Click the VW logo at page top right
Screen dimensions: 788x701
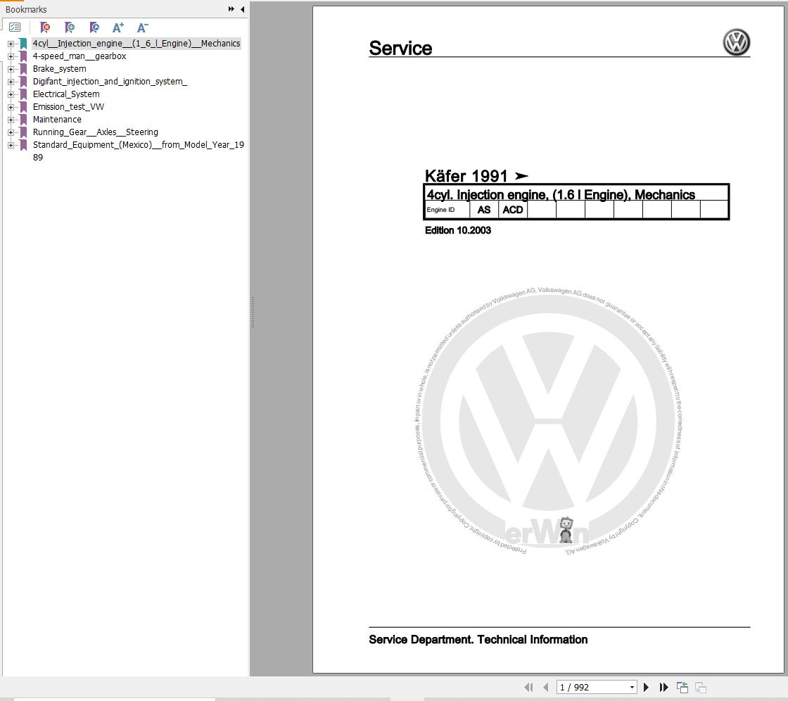pyautogui.click(x=736, y=42)
